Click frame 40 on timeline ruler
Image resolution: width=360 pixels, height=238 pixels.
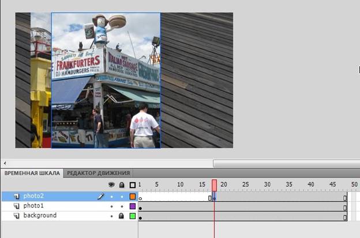[310, 185]
